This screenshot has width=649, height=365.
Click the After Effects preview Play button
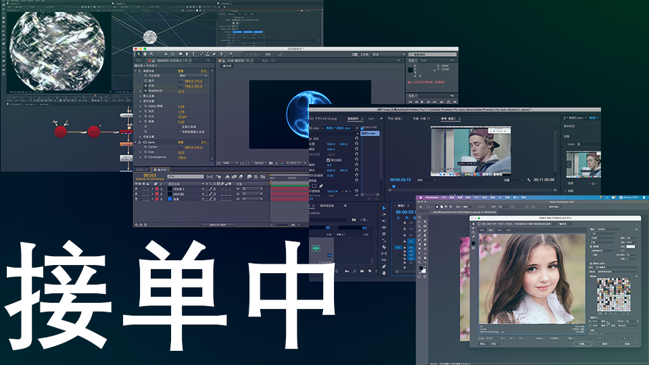click(422, 101)
